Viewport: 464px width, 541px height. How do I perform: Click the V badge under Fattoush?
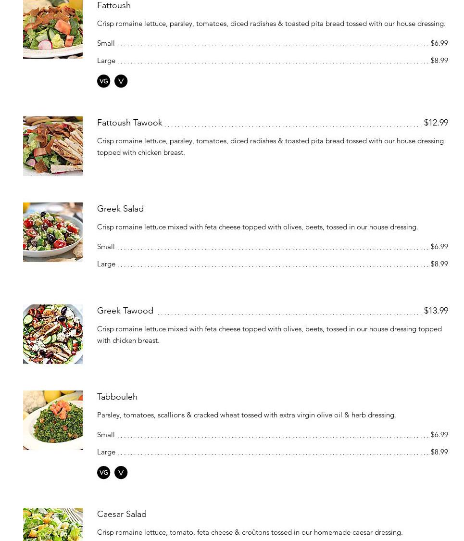click(121, 81)
